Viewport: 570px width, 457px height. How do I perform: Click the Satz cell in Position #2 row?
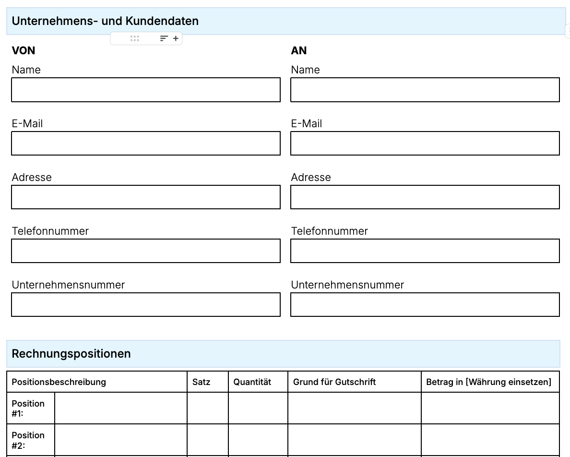[x=208, y=440]
